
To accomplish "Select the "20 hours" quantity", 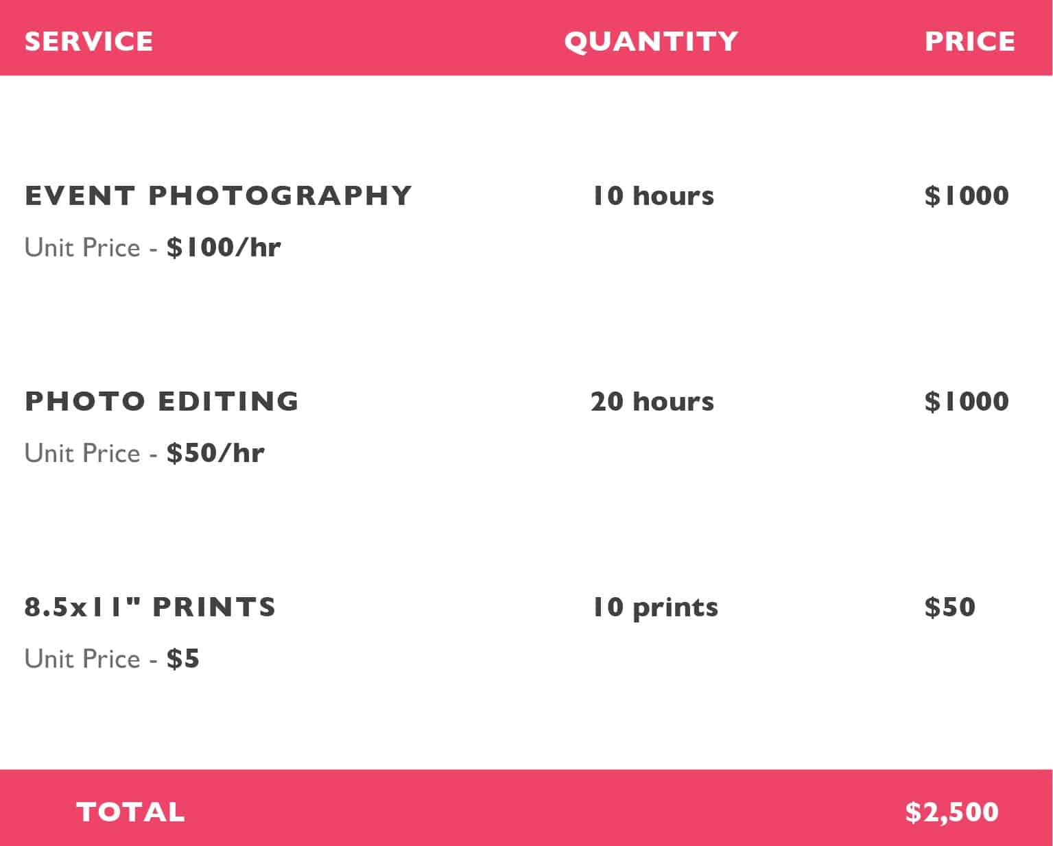I will click(x=652, y=401).
